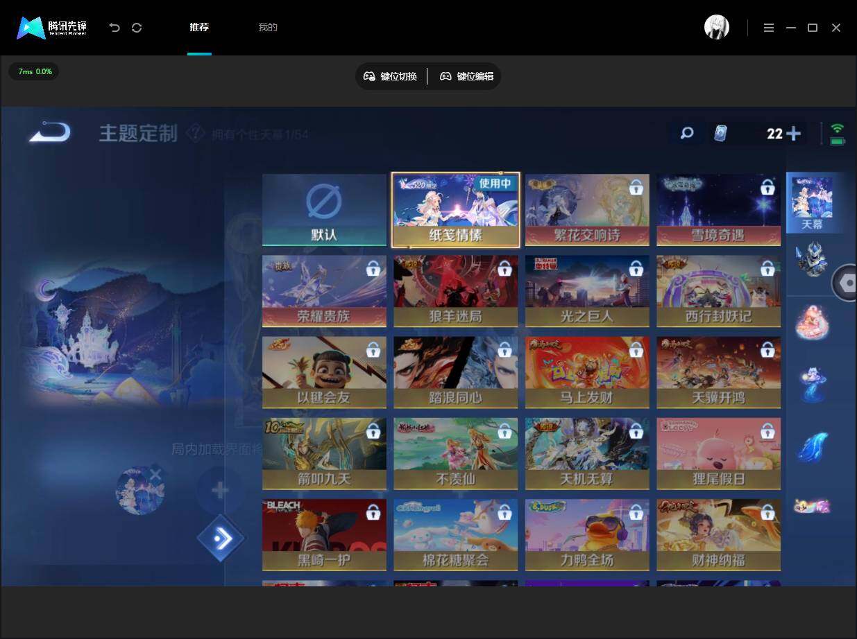Open the blue feather sidebar category
The width and height of the screenshot is (857, 639).
pos(812,447)
